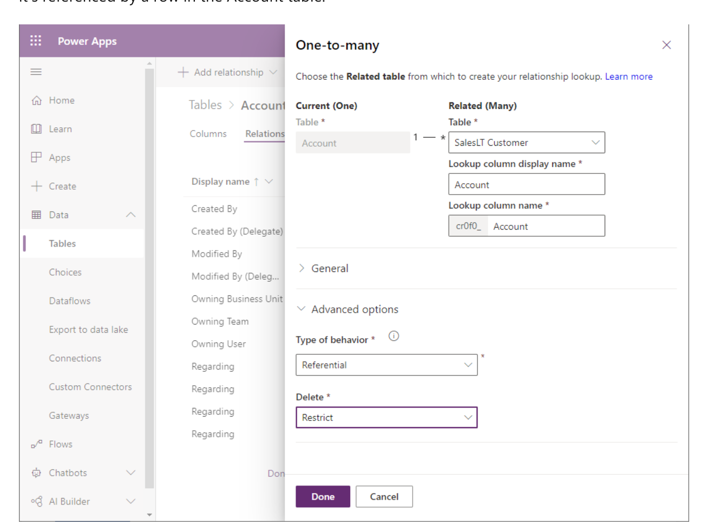Click the Flows icon in the sidebar
The width and height of the screenshot is (707, 531).
pyautogui.click(x=36, y=444)
